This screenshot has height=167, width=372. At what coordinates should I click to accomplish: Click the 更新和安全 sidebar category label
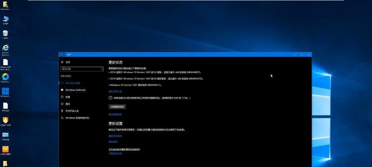pyautogui.click(x=66, y=76)
